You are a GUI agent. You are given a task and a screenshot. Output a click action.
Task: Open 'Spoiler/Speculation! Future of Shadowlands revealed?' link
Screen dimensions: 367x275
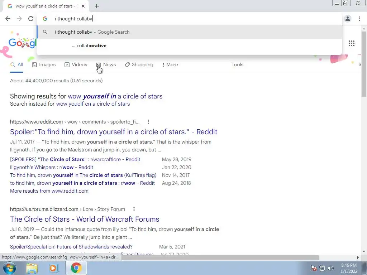[71, 247]
